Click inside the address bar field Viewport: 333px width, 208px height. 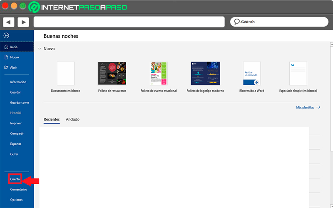pos(129,22)
